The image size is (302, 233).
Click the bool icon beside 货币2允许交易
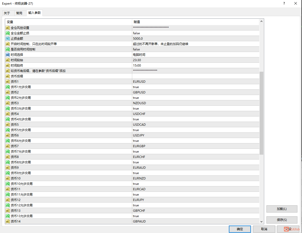pos(7,98)
